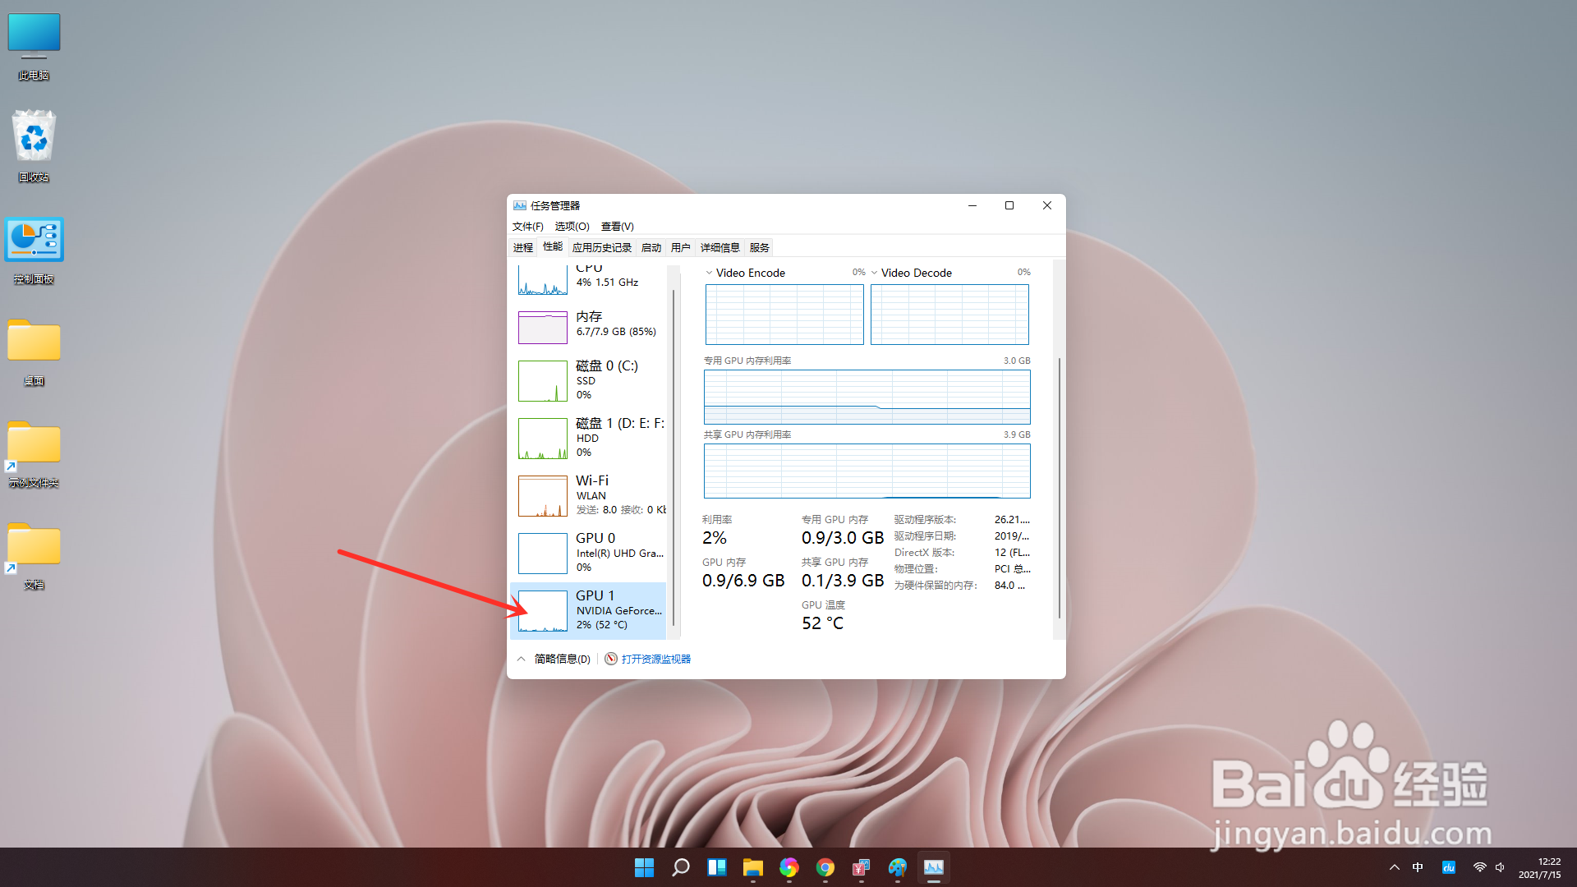Click the Windows Start button on the taskbar
Viewport: 1577px width, 887px height.
click(645, 867)
